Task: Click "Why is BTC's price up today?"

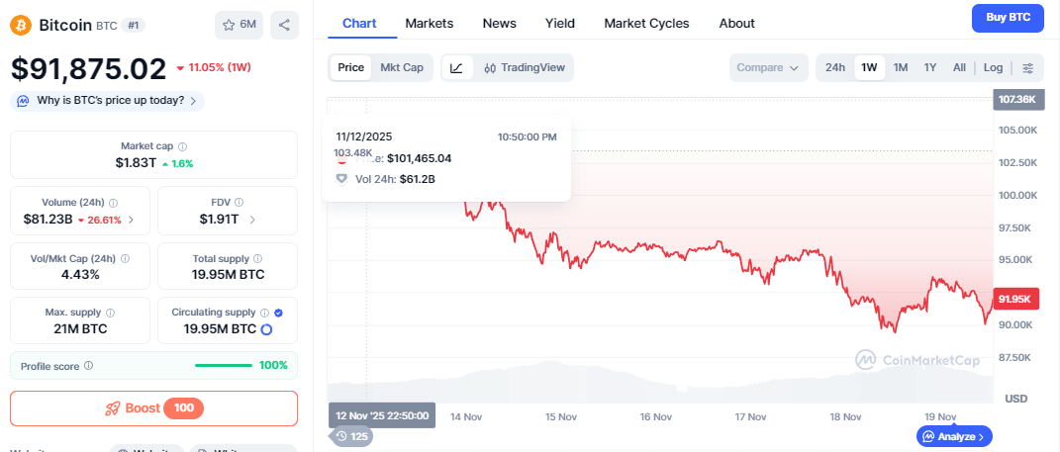Action: point(107,100)
